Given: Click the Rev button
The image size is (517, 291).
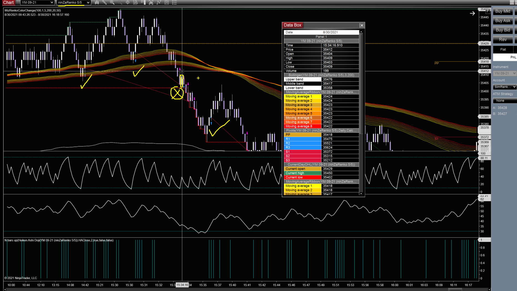Looking at the screenshot, I should [x=503, y=40].
